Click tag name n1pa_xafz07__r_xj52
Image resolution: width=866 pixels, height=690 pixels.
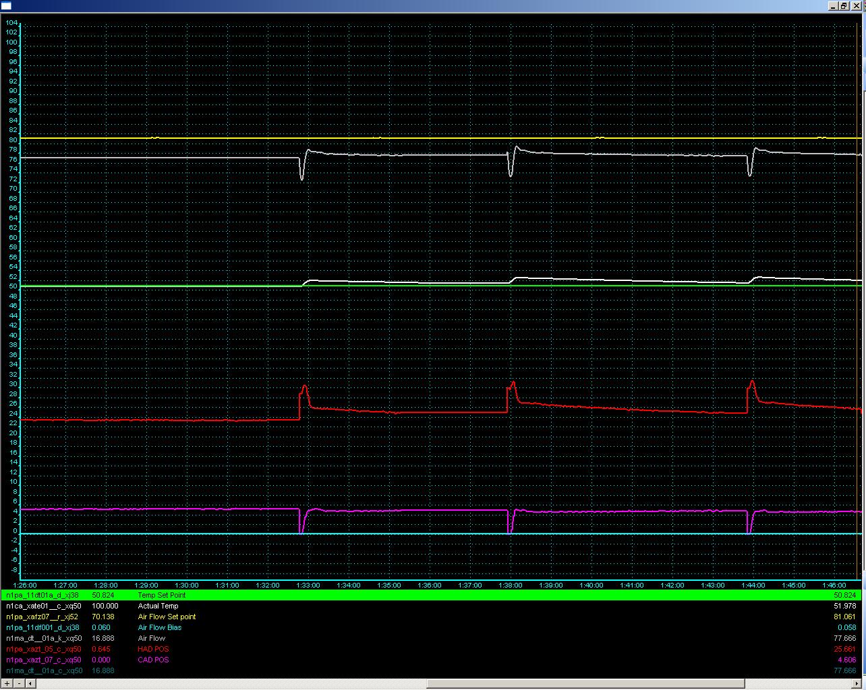click(x=42, y=617)
